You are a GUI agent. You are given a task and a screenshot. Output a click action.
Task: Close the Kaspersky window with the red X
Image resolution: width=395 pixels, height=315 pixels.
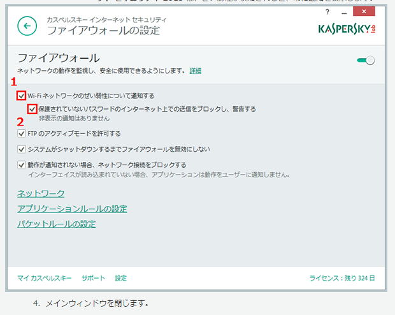point(364,11)
